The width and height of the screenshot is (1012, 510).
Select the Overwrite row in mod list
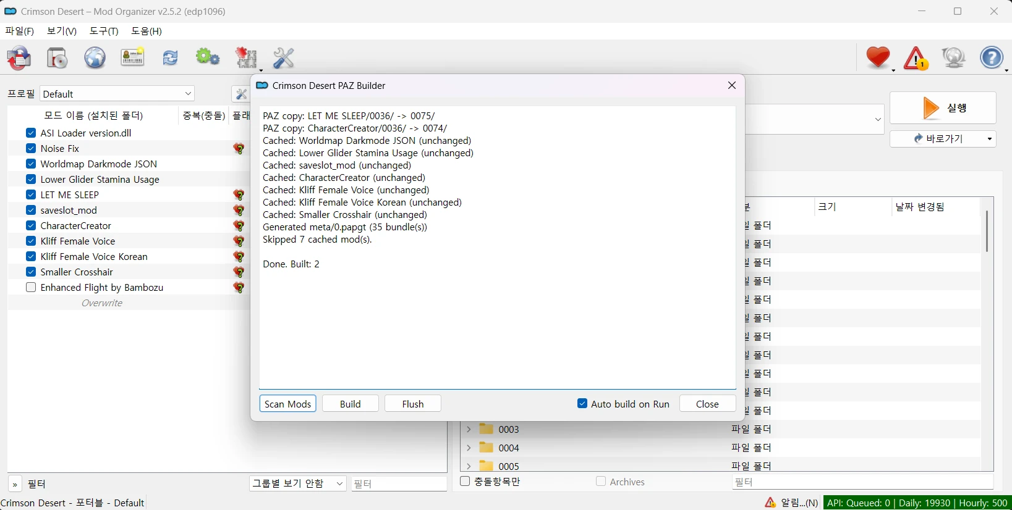tap(128, 303)
